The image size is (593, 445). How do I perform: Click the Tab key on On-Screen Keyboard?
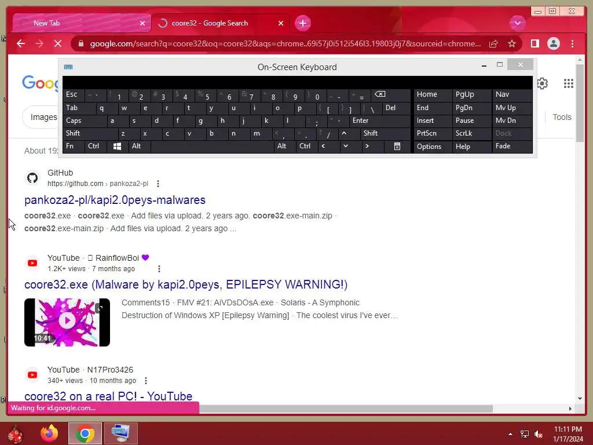[79, 108]
